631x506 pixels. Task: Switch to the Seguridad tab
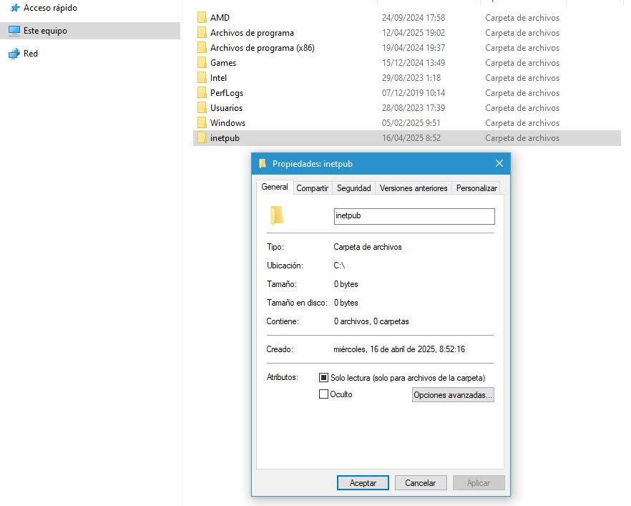353,188
